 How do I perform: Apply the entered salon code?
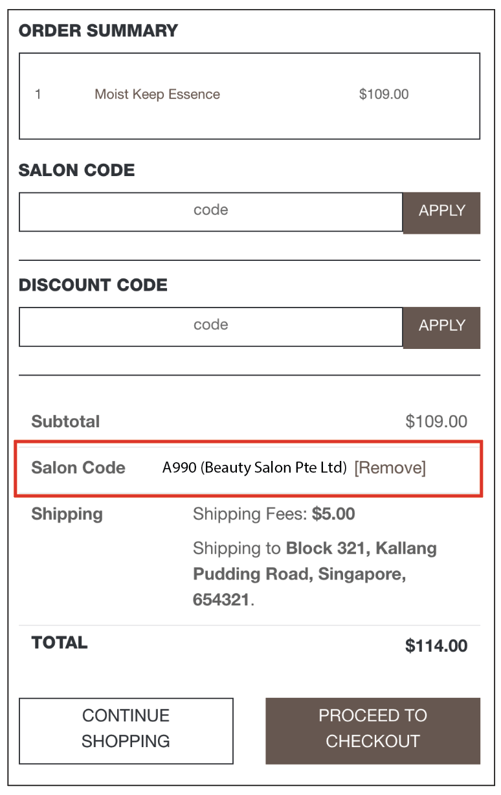pyautogui.click(x=441, y=212)
